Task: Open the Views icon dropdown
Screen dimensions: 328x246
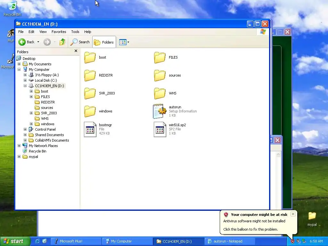Action: pyautogui.click(x=124, y=42)
